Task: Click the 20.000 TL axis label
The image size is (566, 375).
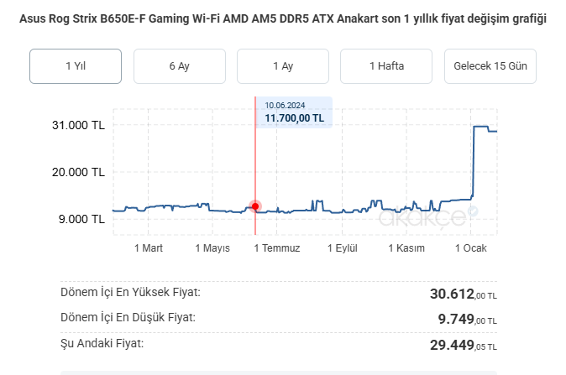Action: (78, 172)
